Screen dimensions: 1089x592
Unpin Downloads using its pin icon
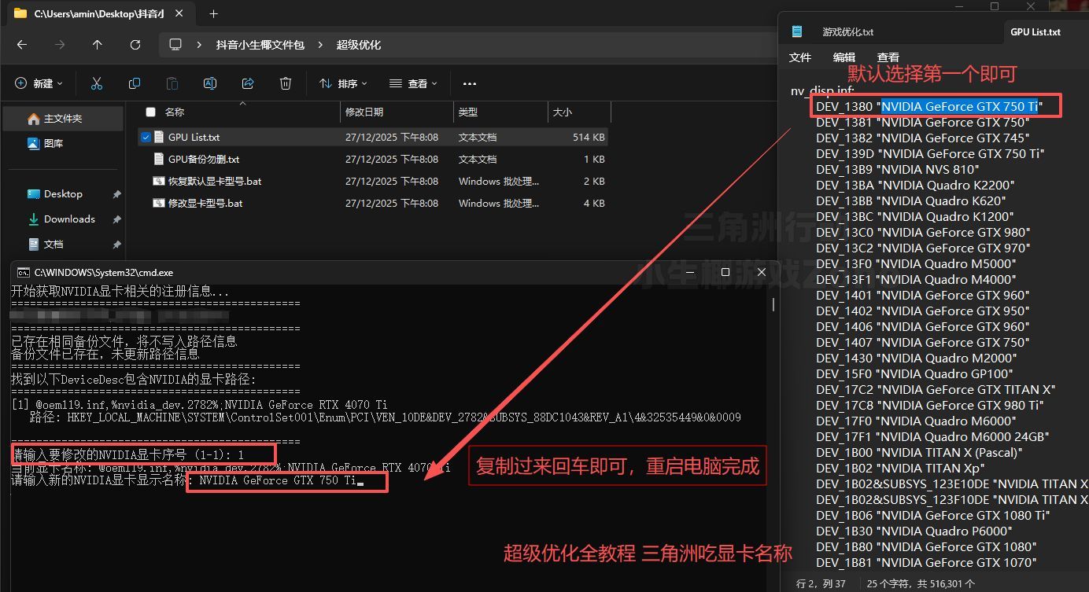point(116,219)
